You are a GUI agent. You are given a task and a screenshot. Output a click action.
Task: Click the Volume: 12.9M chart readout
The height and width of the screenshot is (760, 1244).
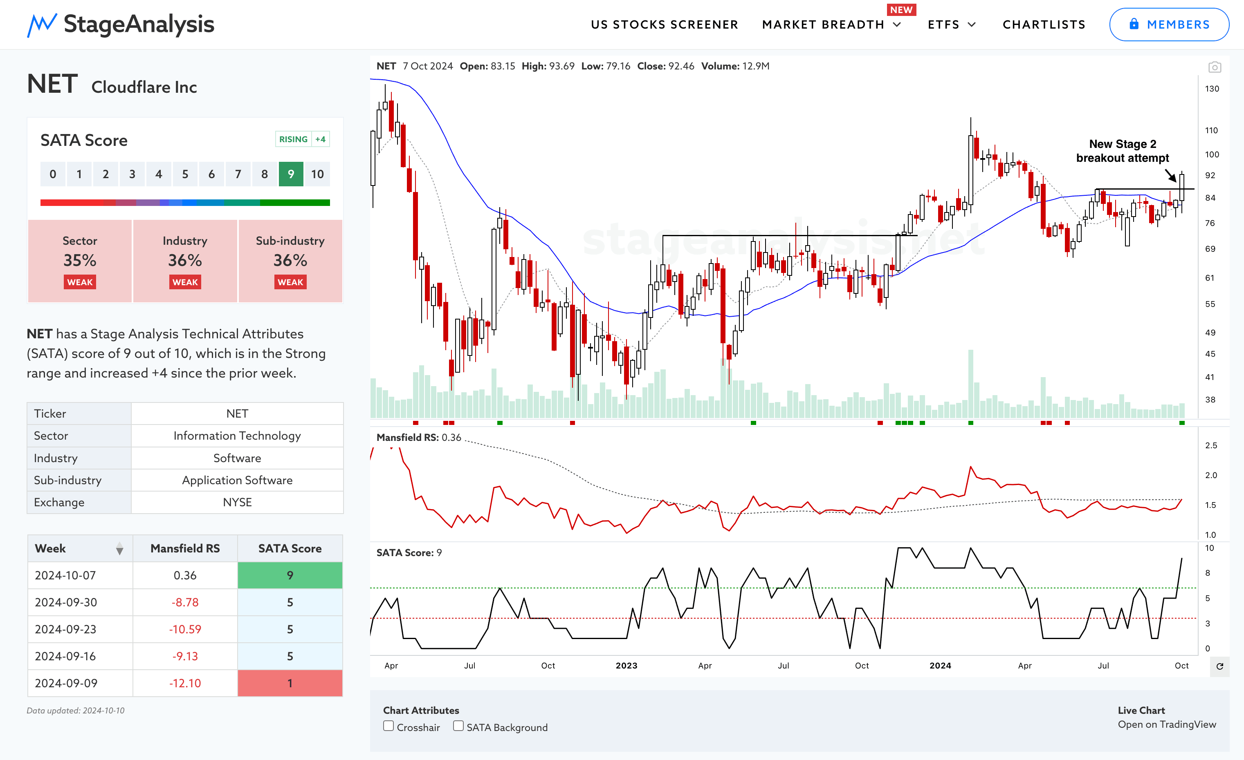point(735,66)
